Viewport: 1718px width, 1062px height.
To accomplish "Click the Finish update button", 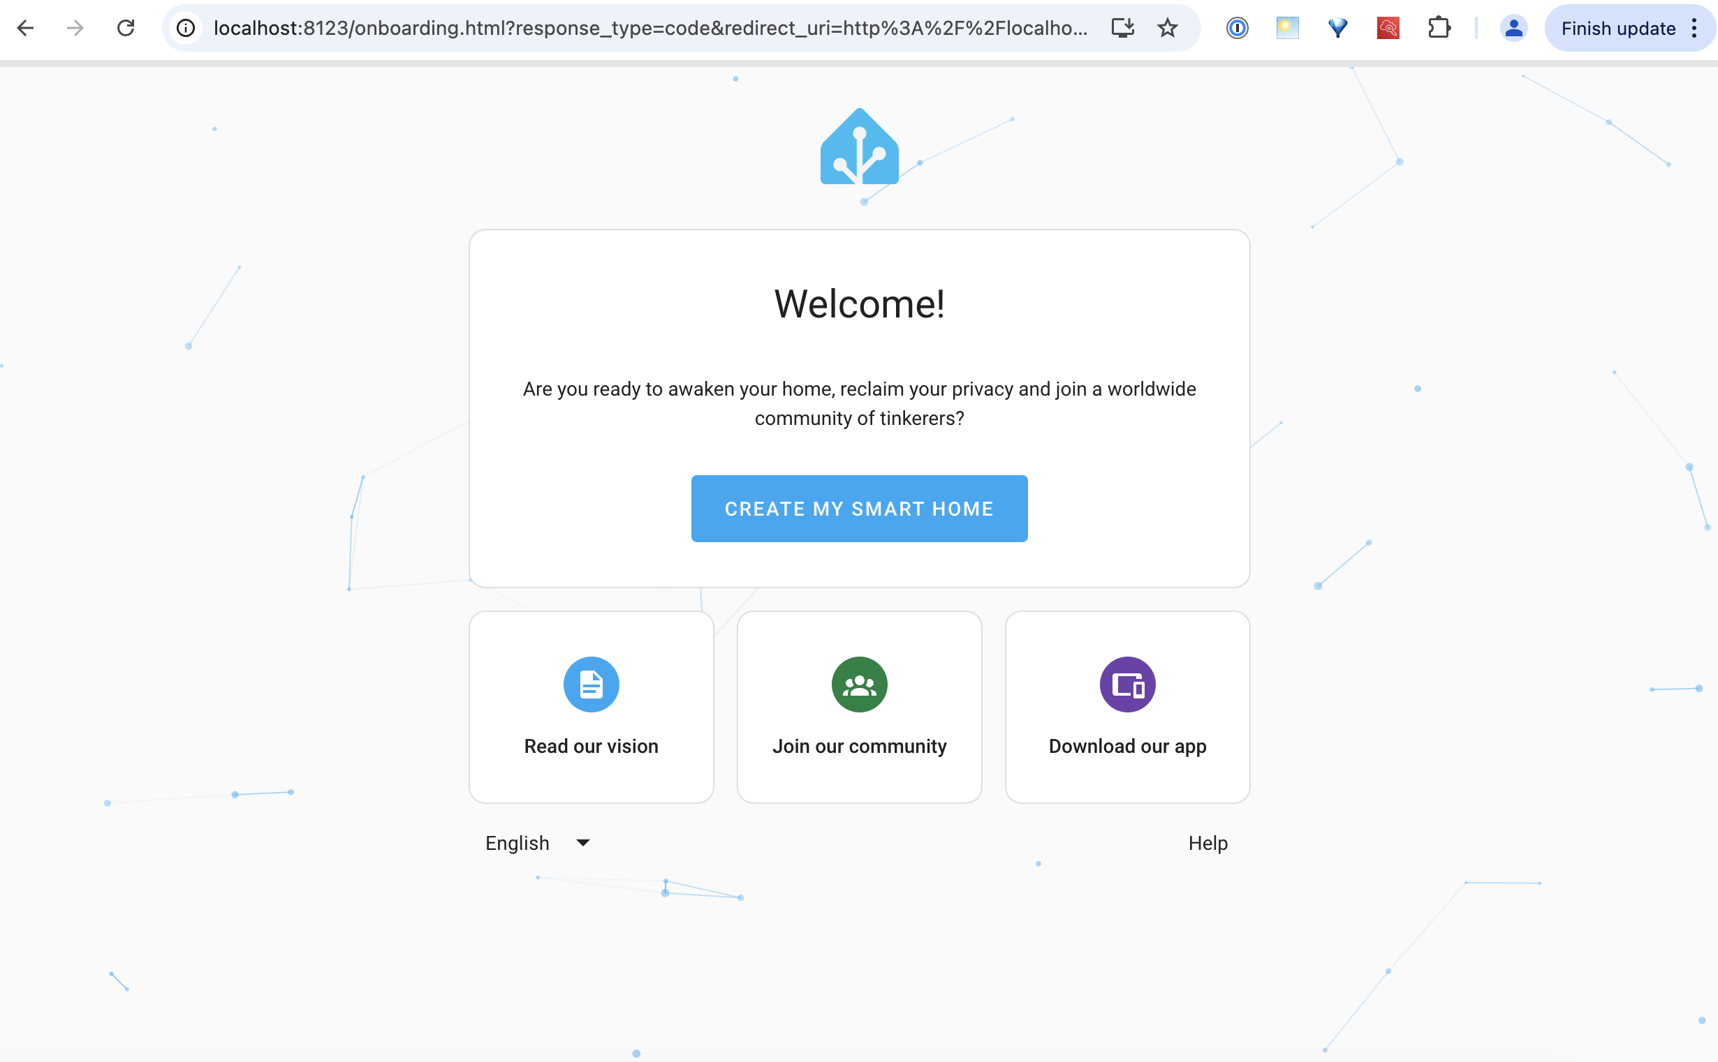I will (x=1617, y=27).
